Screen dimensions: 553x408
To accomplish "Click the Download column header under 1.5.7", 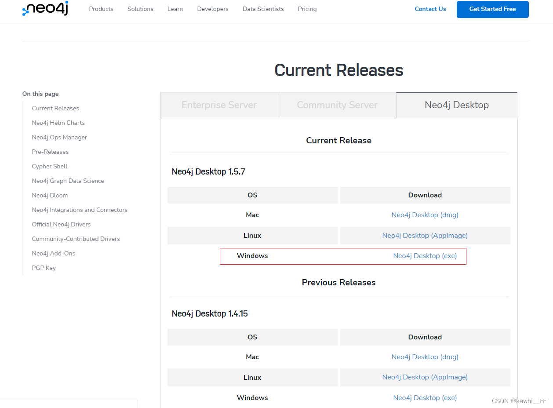I will pyautogui.click(x=425, y=195).
